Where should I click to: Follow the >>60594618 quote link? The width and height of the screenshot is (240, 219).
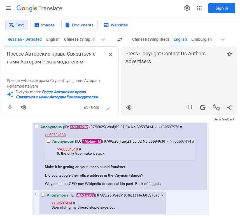tap(67, 149)
